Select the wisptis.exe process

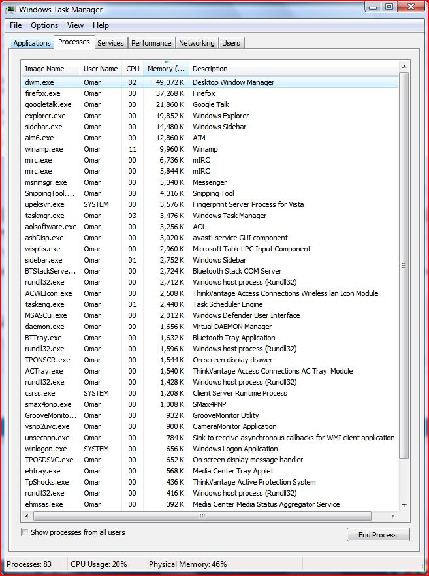(x=210, y=249)
